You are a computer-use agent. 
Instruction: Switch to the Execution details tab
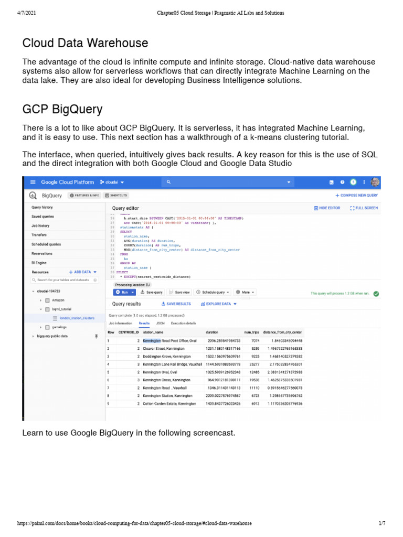(x=183, y=323)
